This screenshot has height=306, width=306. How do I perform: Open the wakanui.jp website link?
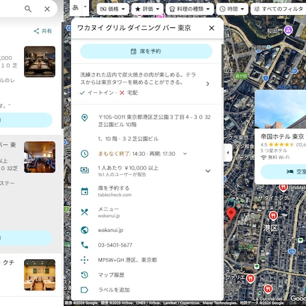[x=110, y=230]
